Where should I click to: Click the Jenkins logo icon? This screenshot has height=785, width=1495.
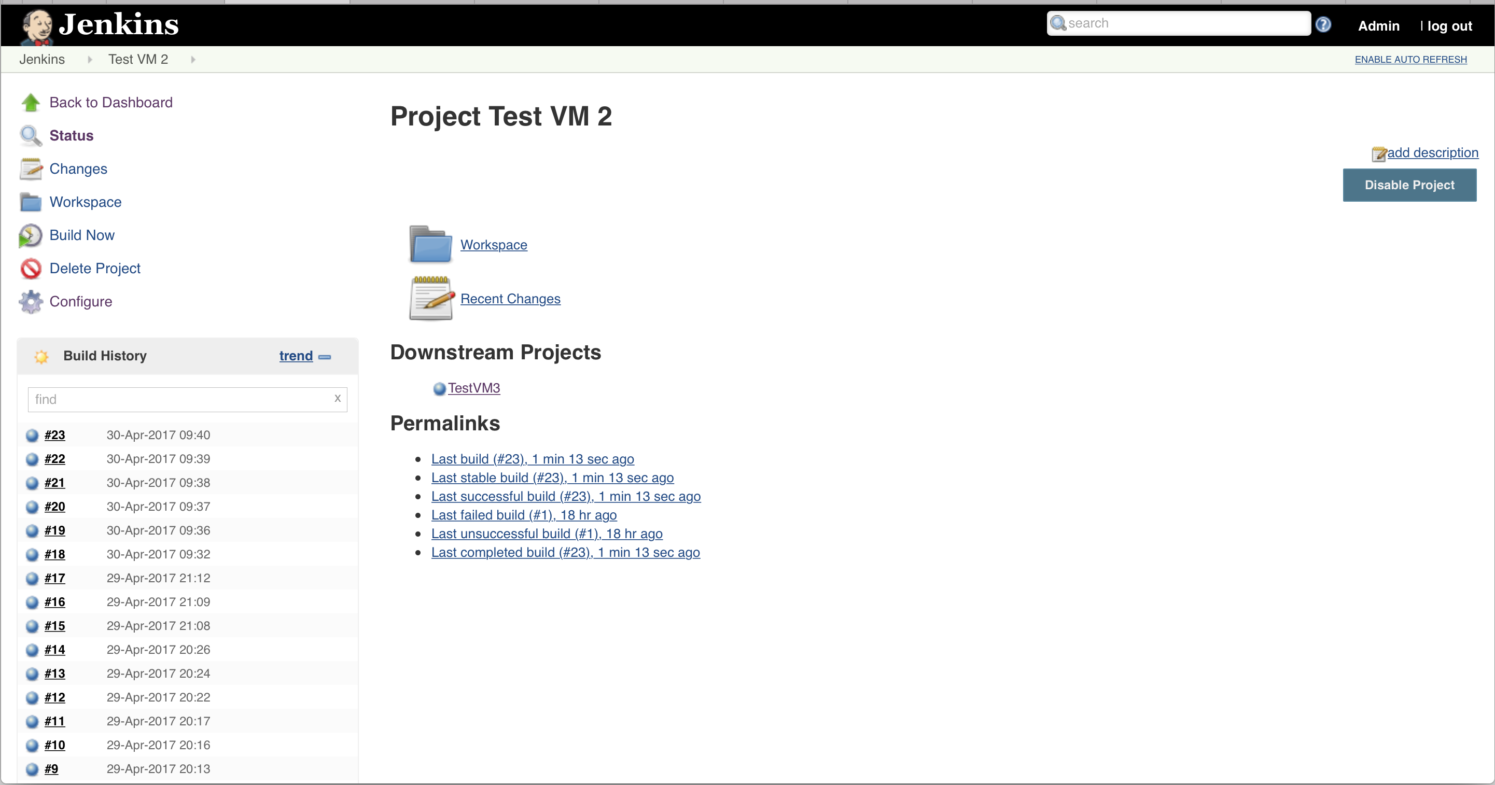point(37,24)
